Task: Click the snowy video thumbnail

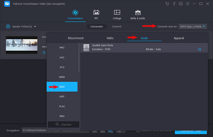Action: point(22,45)
